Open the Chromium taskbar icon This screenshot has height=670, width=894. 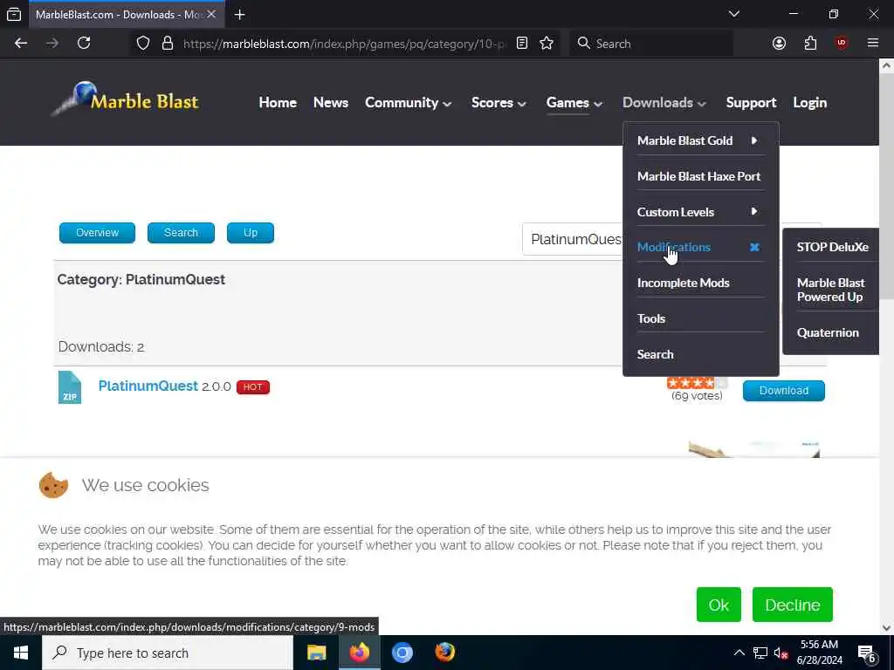(x=402, y=653)
